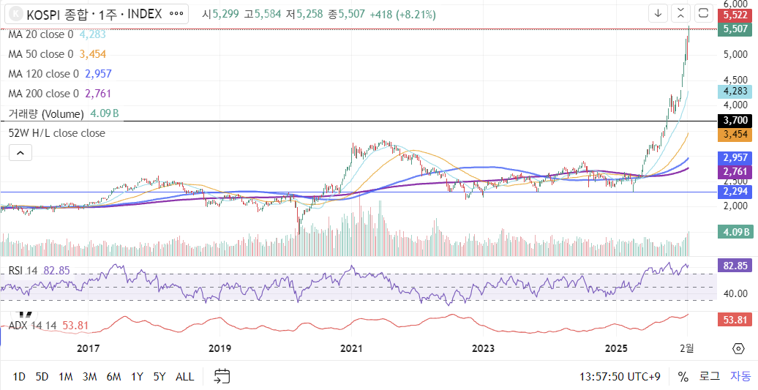This screenshot has height=390, width=758.
Task: Click the KOSPI symbol logo icon
Action: (15, 13)
